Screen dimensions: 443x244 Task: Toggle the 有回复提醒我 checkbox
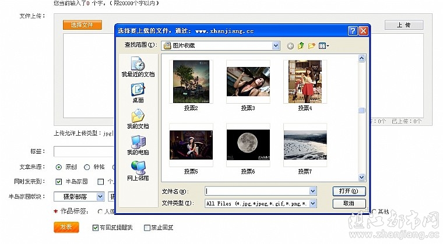pos(96,227)
